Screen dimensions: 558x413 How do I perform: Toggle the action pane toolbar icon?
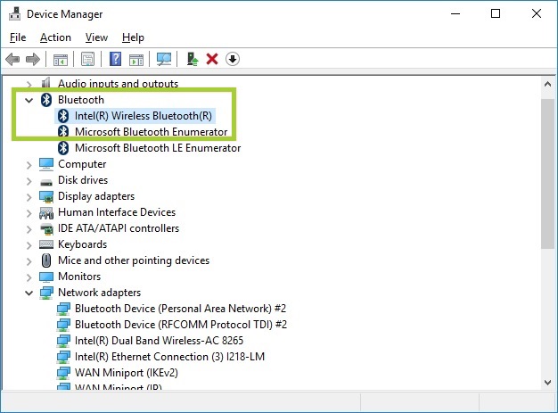point(136,60)
